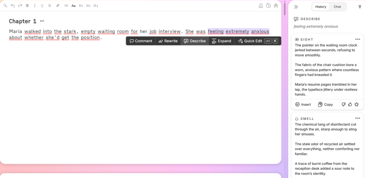
Task: Click the Chapter 1 title
Action: (23, 21)
